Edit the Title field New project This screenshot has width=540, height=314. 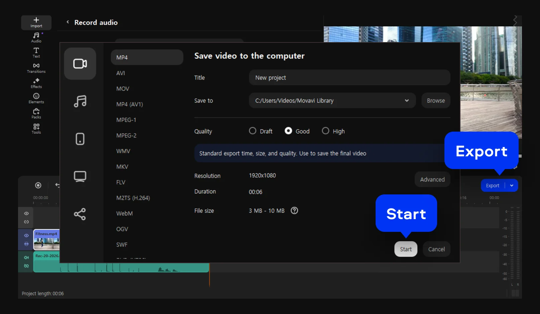[x=349, y=77]
